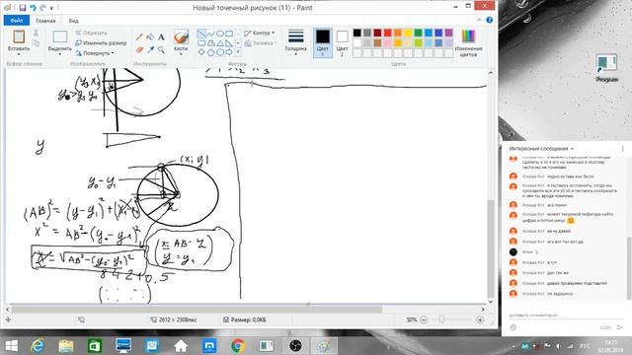The width and height of the screenshot is (632, 355).
Task: Choose the Right arrow shape
Action: tap(229, 52)
